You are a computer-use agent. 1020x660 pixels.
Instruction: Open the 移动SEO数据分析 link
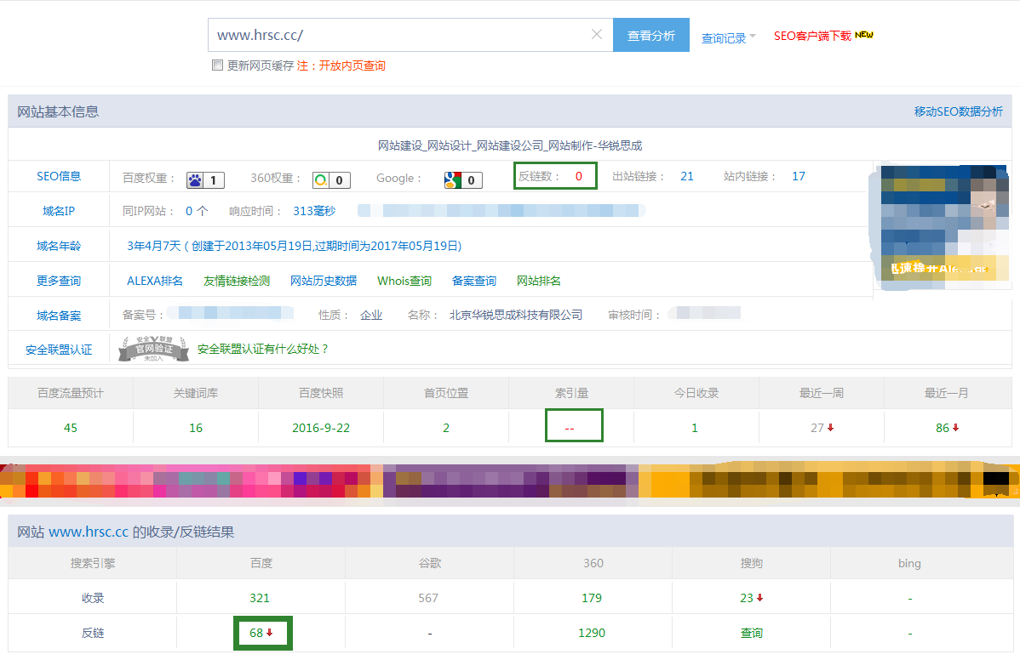[x=958, y=111]
